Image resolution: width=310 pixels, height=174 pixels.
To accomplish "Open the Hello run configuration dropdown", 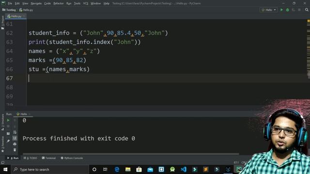I will [268, 10].
